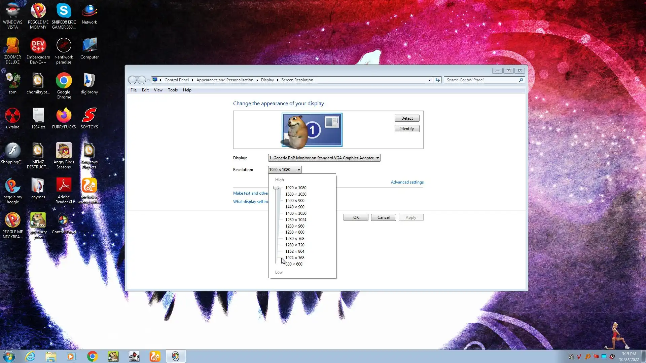Image resolution: width=646 pixels, height=363 pixels.
Task: Select monitor 1 preview thumbnail
Action: click(312, 130)
